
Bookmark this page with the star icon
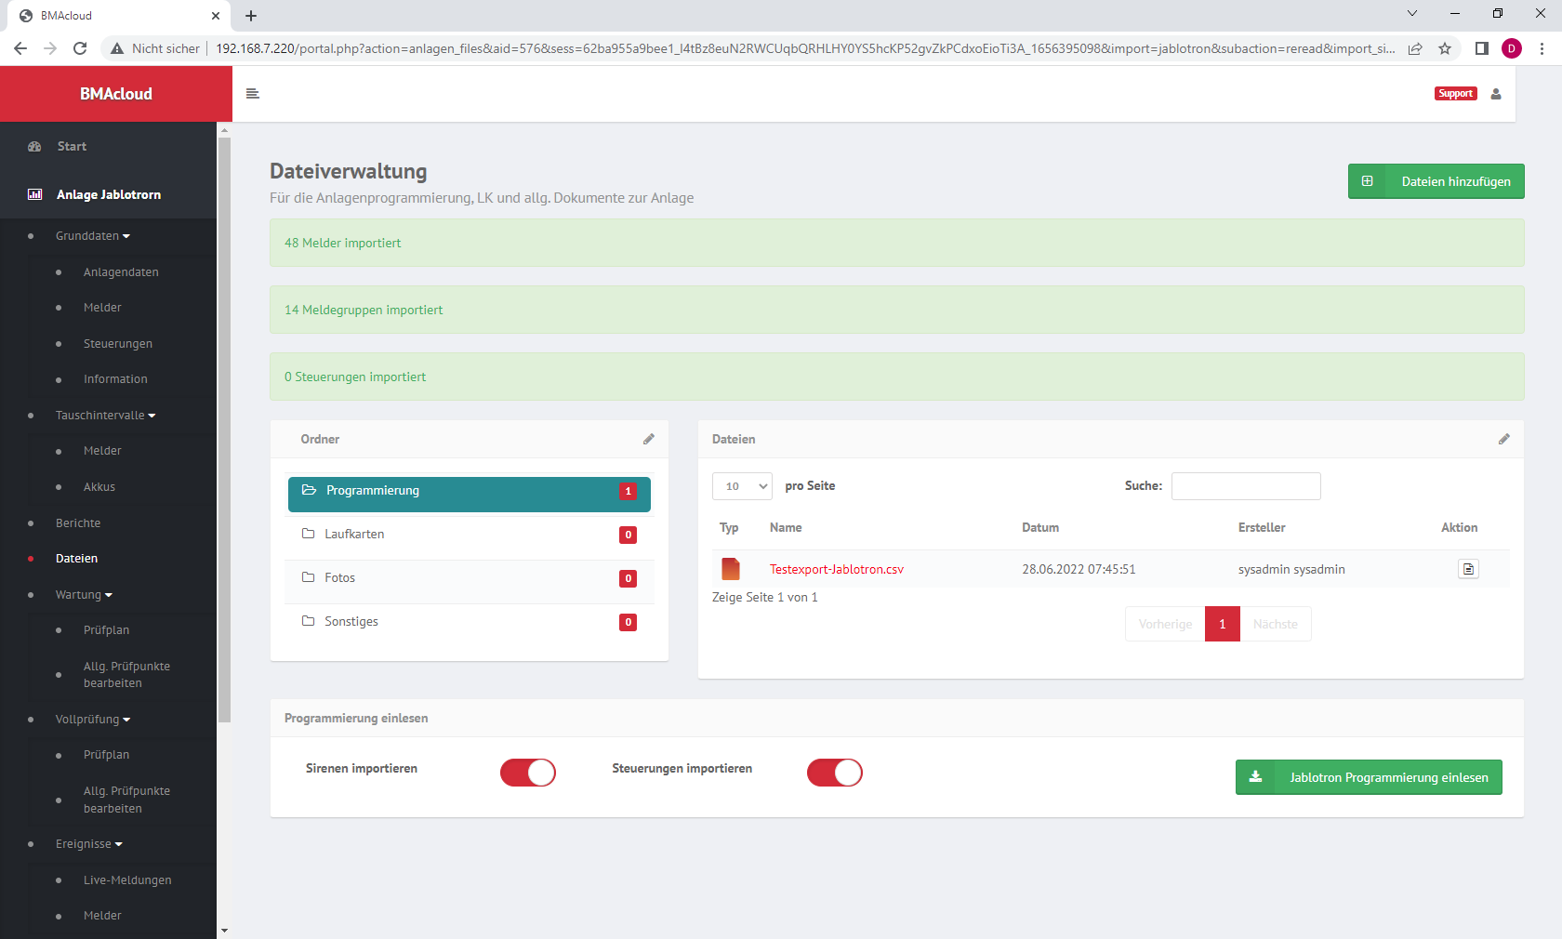[1445, 48]
